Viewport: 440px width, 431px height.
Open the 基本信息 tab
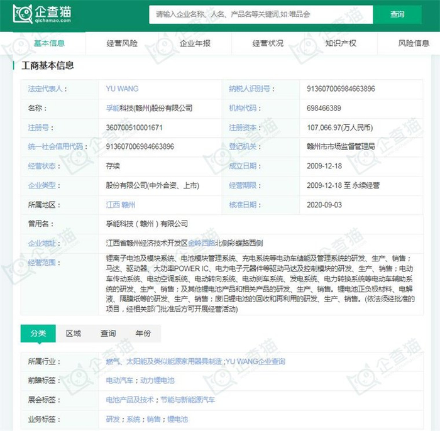49,43
